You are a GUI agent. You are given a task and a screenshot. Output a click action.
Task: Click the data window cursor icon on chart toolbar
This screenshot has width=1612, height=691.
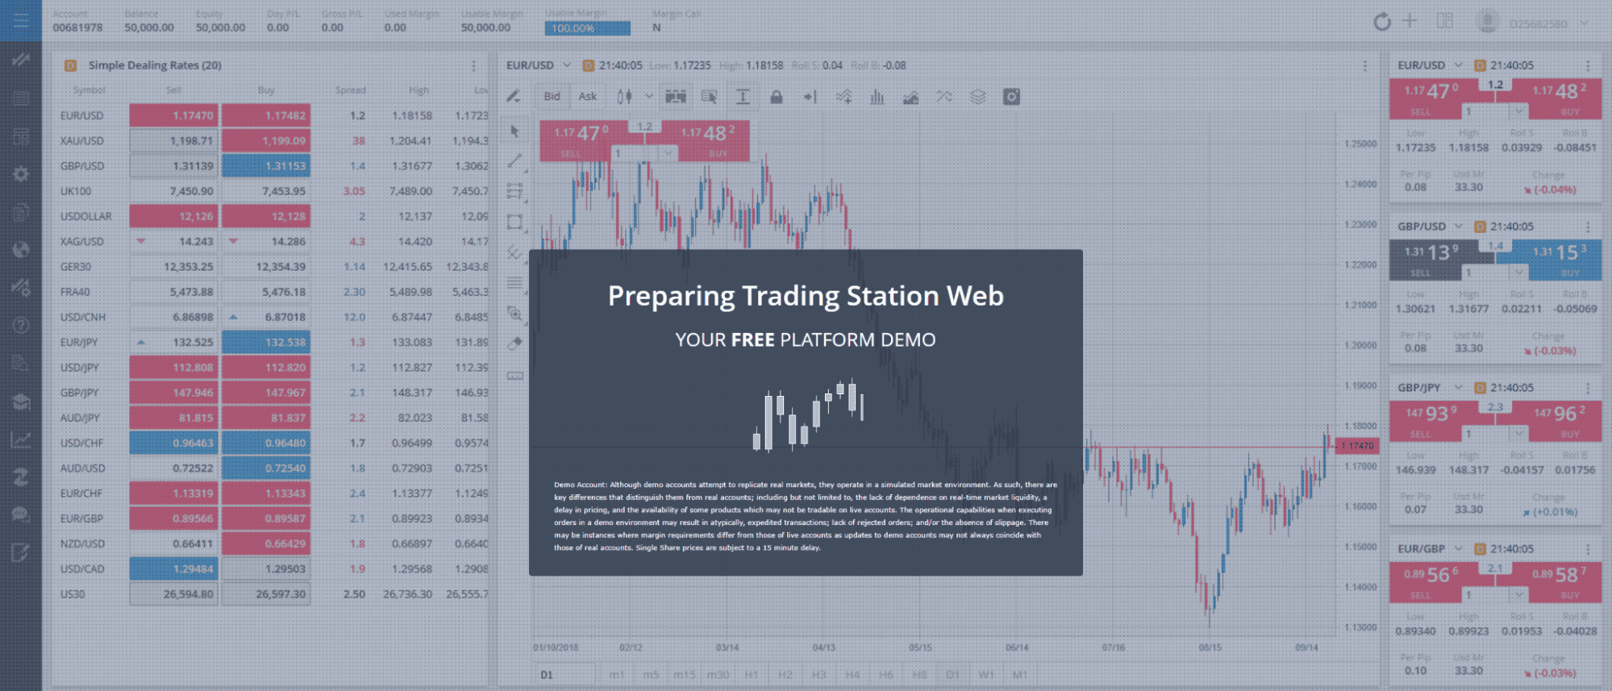(710, 97)
